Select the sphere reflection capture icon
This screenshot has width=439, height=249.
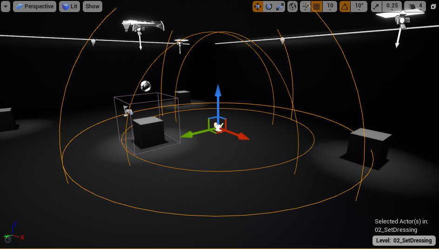pos(146,86)
